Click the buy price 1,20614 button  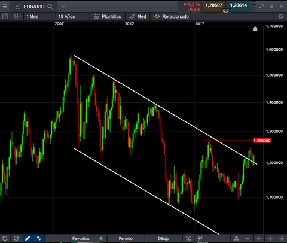(x=239, y=5)
